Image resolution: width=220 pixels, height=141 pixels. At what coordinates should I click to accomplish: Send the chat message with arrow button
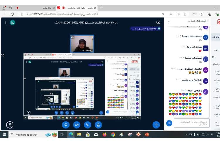pos(169,123)
